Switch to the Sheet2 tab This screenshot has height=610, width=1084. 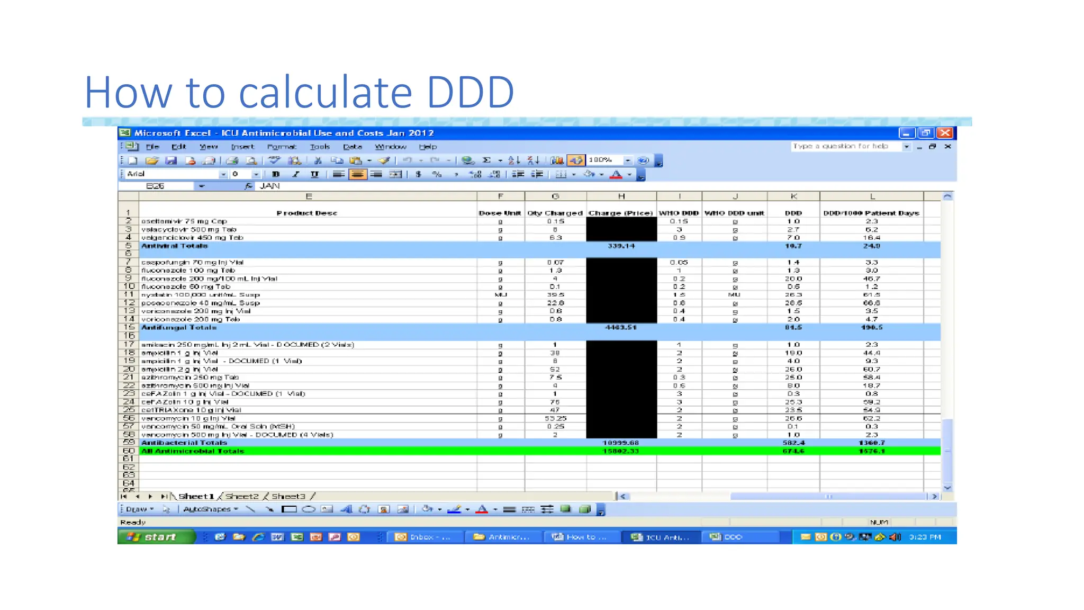point(242,497)
